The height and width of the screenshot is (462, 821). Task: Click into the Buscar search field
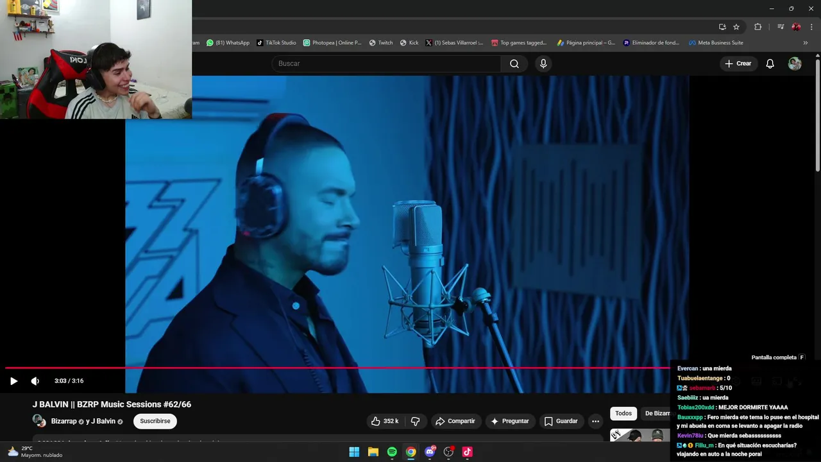tap(387, 64)
